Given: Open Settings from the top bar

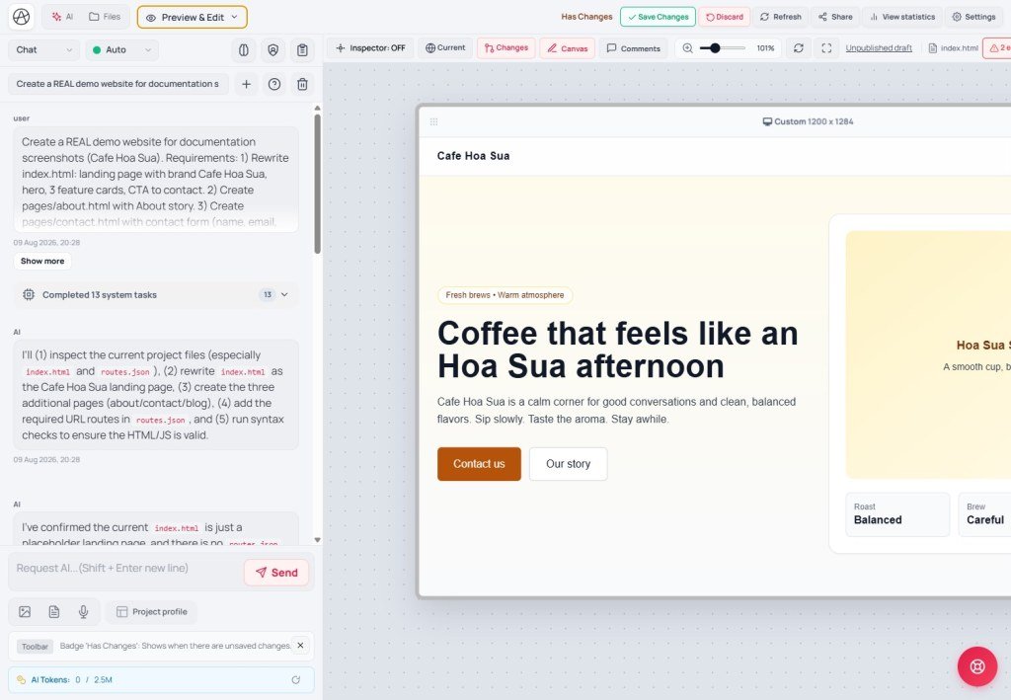Looking at the screenshot, I should click(x=973, y=17).
